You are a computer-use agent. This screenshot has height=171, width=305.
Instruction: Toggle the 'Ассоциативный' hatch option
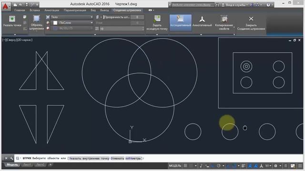click(x=181, y=22)
